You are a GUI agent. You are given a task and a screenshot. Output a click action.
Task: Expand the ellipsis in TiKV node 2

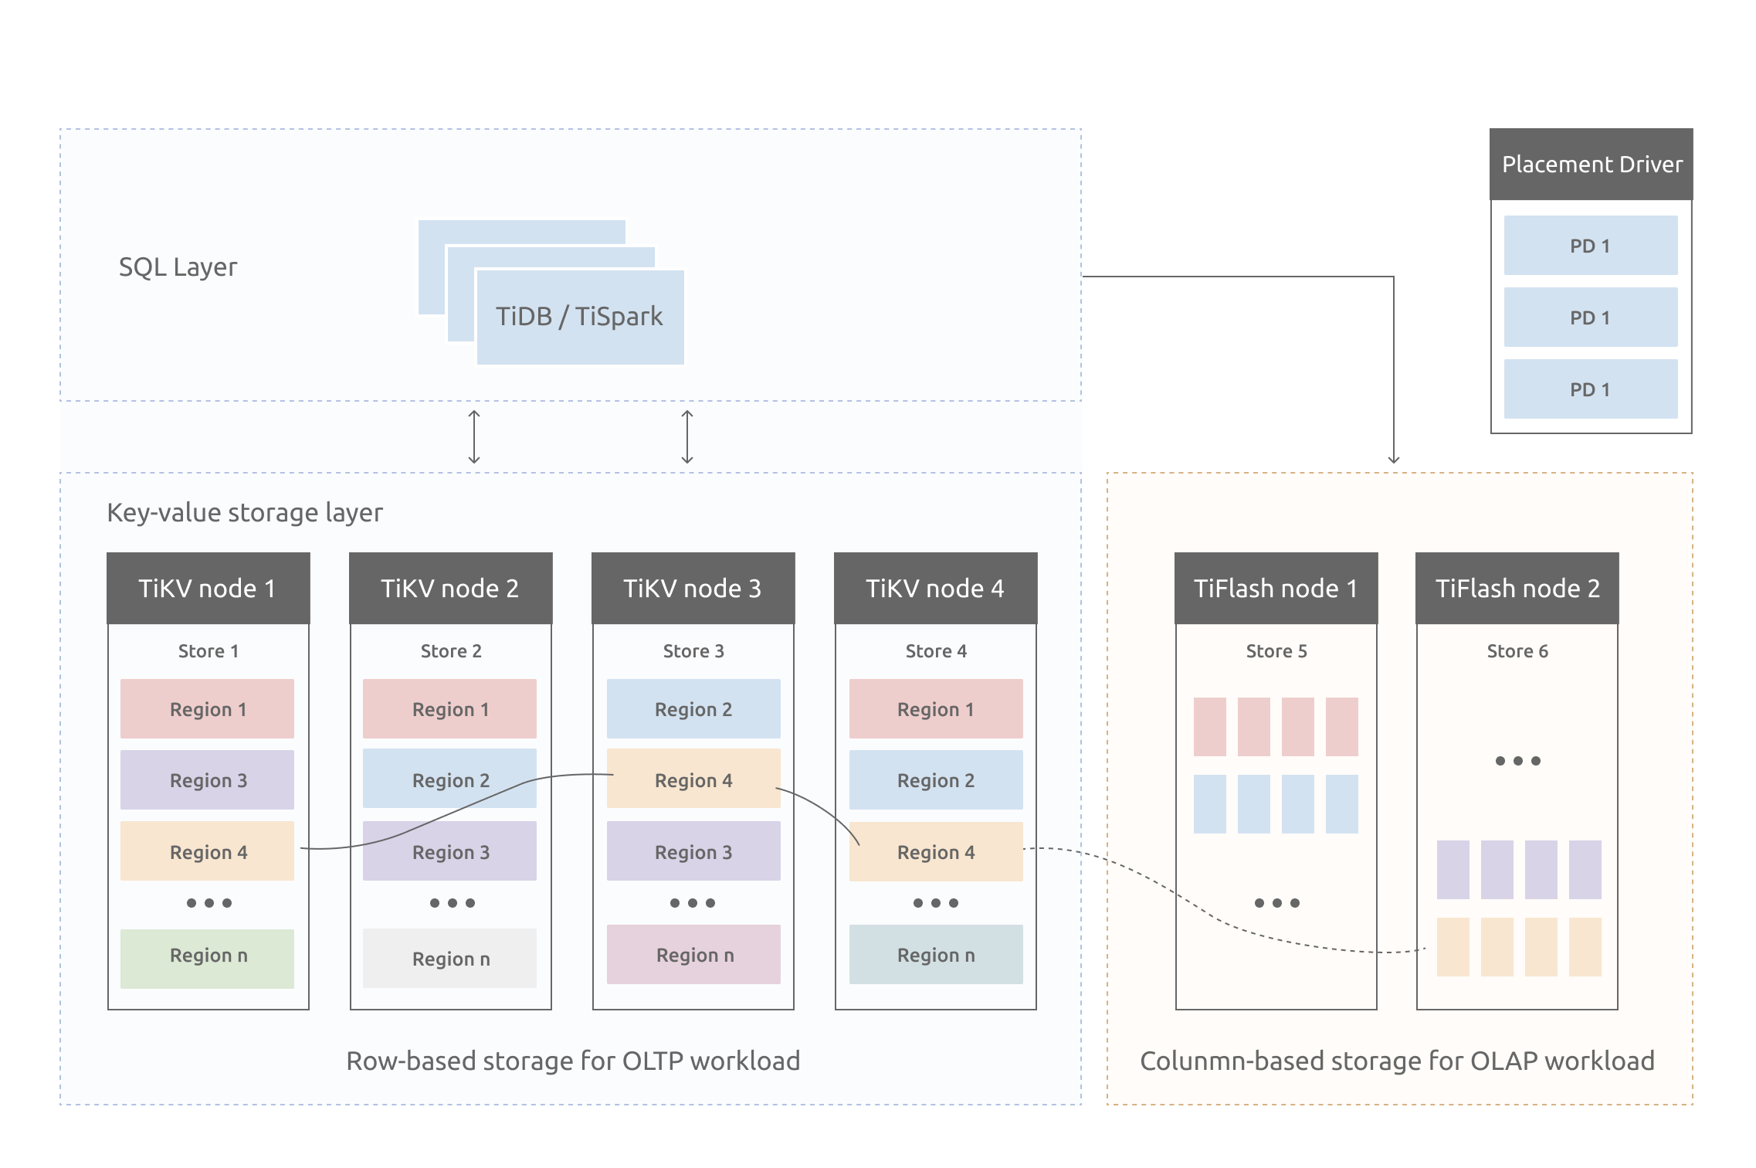pos(449,901)
